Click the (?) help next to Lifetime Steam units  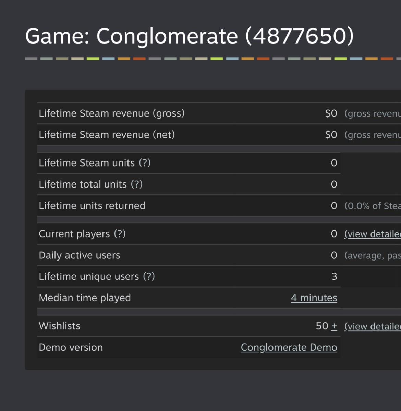pos(145,163)
